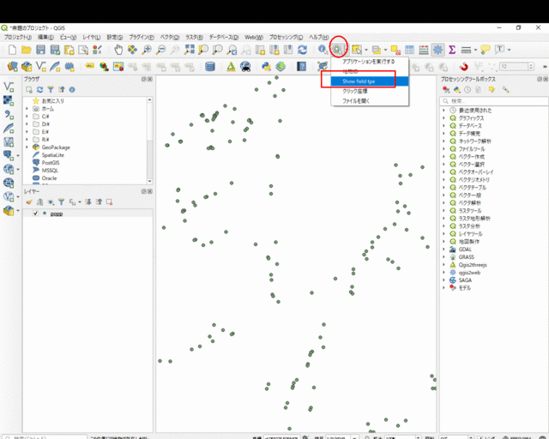Select the popp layer name

point(57,213)
